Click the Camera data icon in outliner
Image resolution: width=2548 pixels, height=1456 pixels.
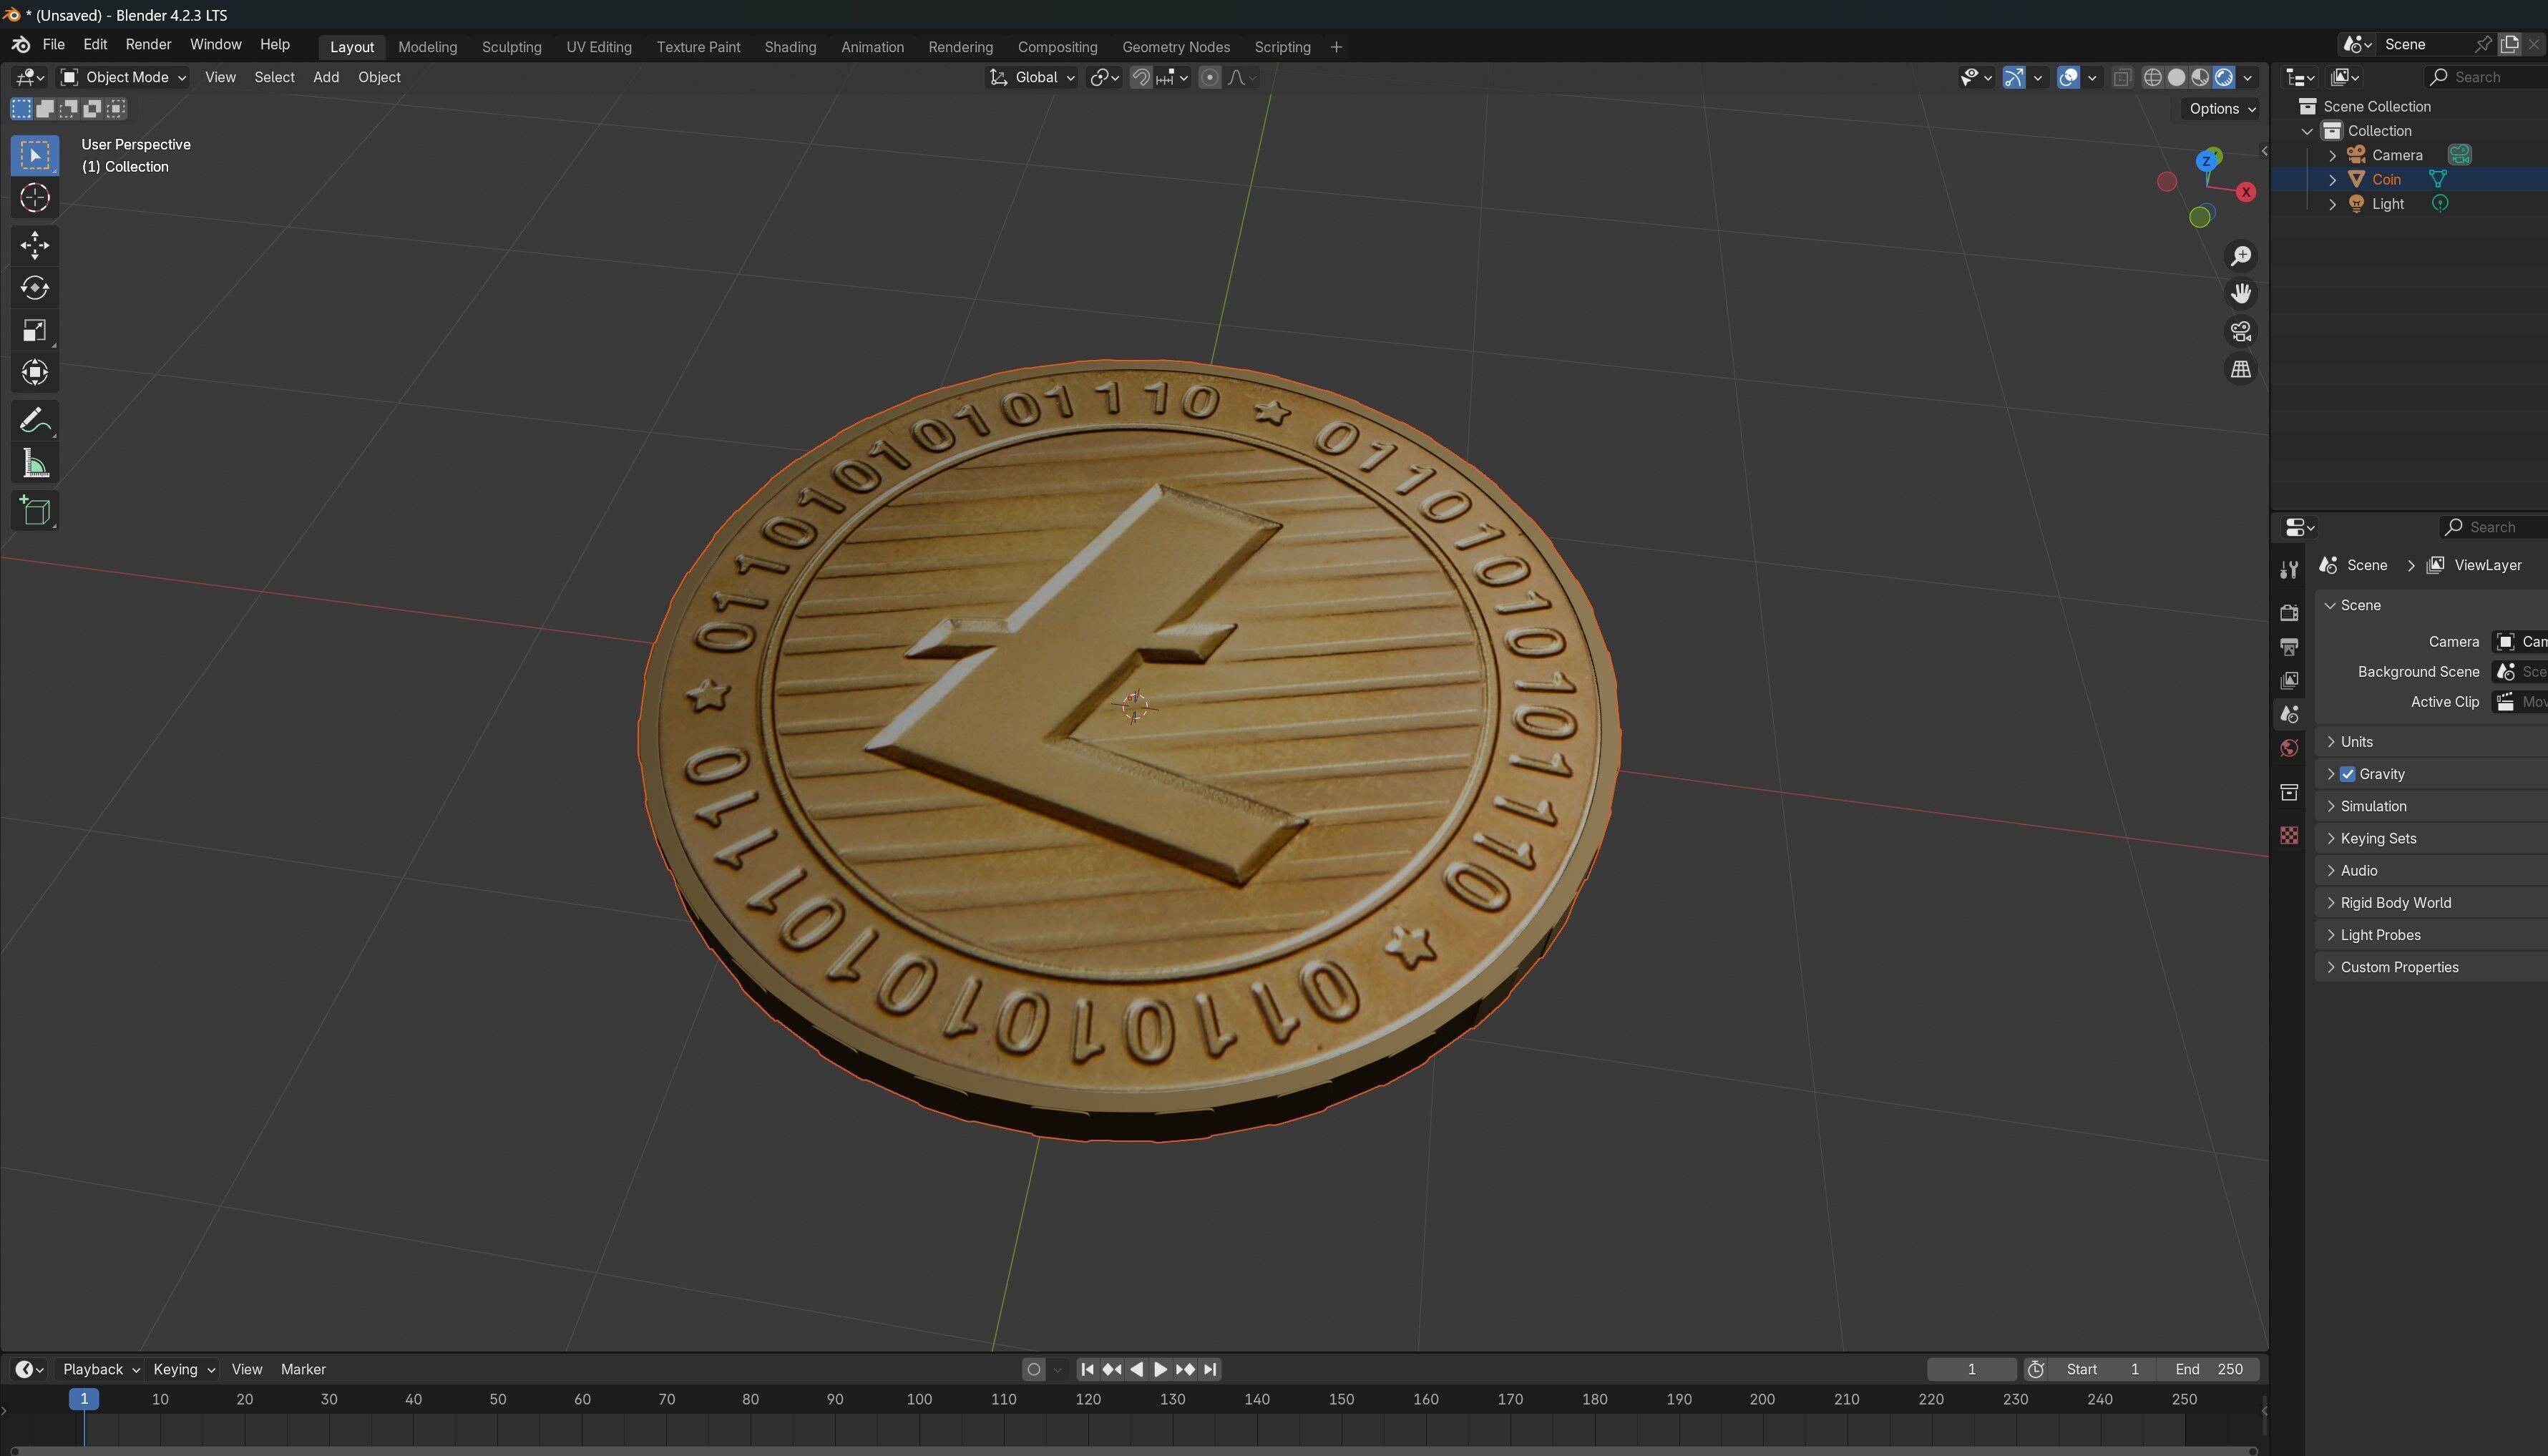[2459, 154]
